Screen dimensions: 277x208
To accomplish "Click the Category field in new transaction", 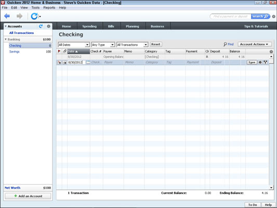I will point(154,62).
